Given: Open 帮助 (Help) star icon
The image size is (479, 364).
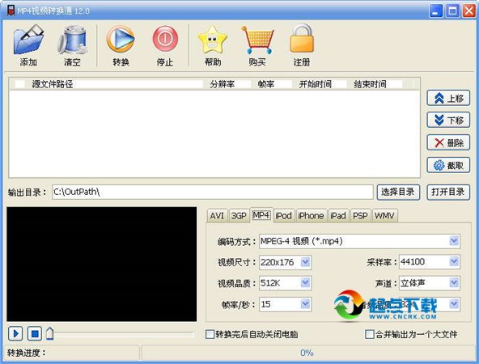Looking at the screenshot, I should click(213, 40).
